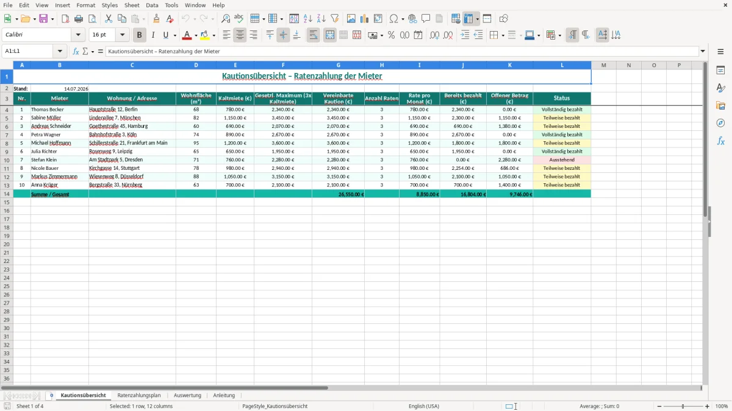Click the English (USA) language status

click(424, 406)
